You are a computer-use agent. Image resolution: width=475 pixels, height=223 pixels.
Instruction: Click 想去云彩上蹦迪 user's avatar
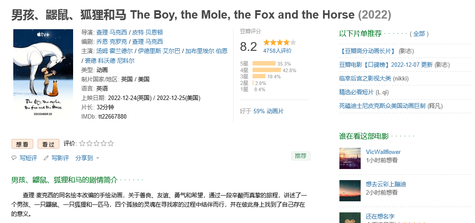(x=350, y=191)
